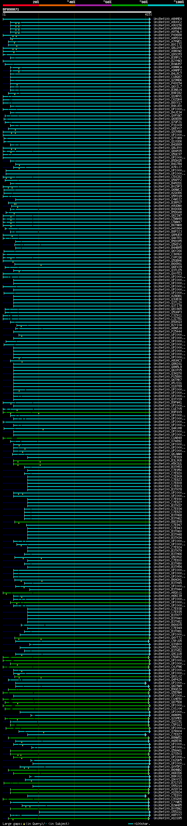Click the white query sequence ruler bar
Image resolution: width=187 pixels, height=826 pixels.
(77, 12)
